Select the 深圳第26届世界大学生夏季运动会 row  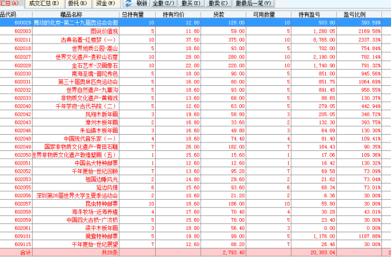[x=195, y=195]
